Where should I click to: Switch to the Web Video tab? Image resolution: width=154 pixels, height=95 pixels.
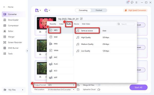[86, 24]
